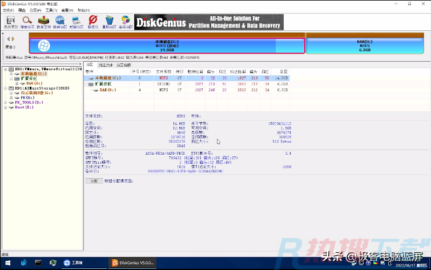Select the BAK(D:) row in partition table

187,90
